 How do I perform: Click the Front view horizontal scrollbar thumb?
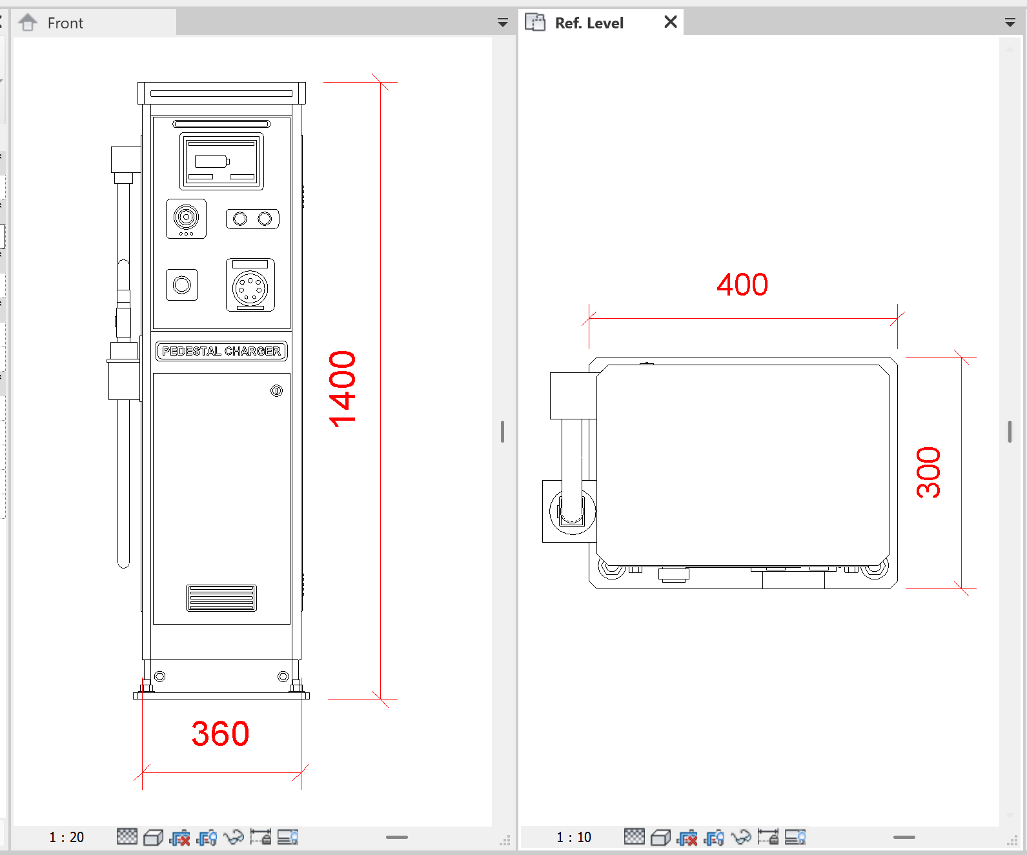point(397,837)
